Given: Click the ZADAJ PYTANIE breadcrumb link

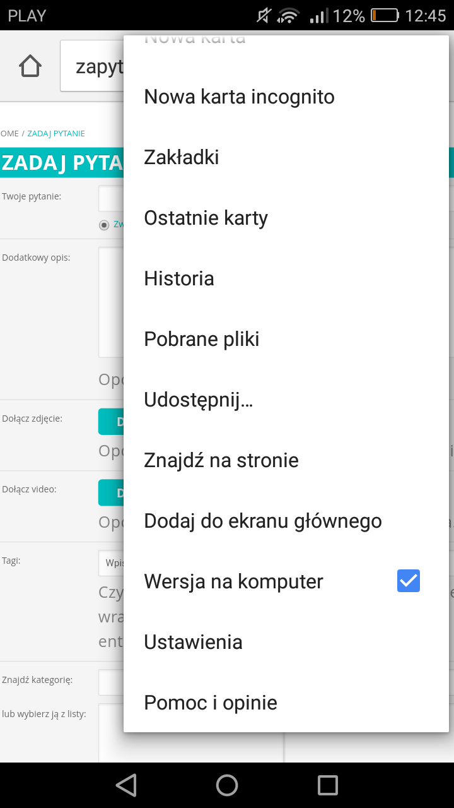Looking at the screenshot, I should pos(56,134).
